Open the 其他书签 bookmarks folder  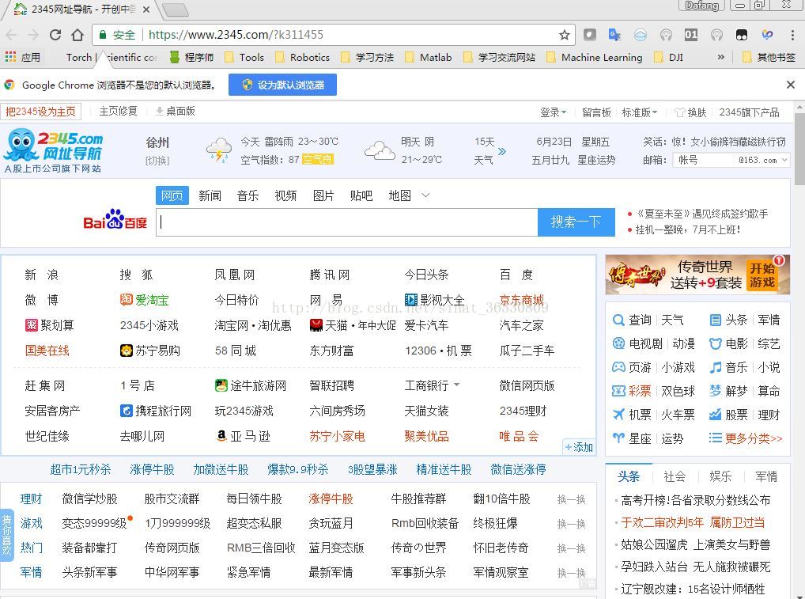pos(769,57)
